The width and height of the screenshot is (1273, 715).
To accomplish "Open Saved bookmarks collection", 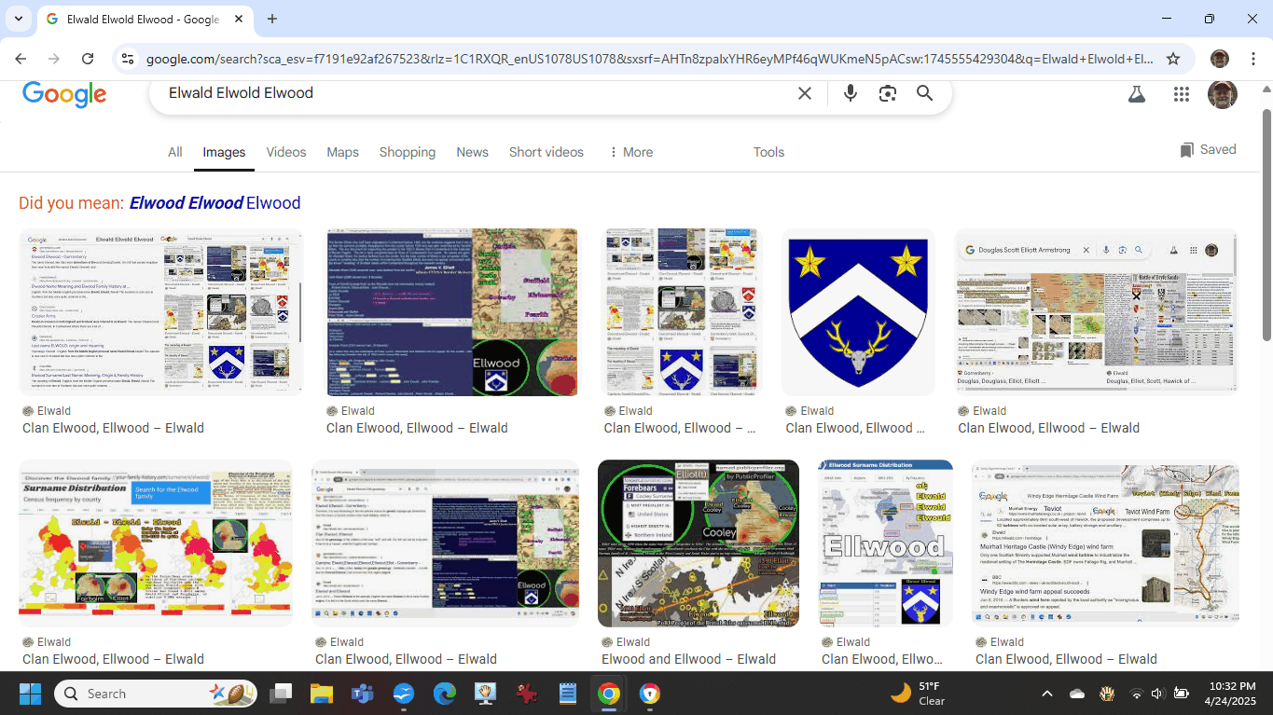I will tap(1208, 149).
